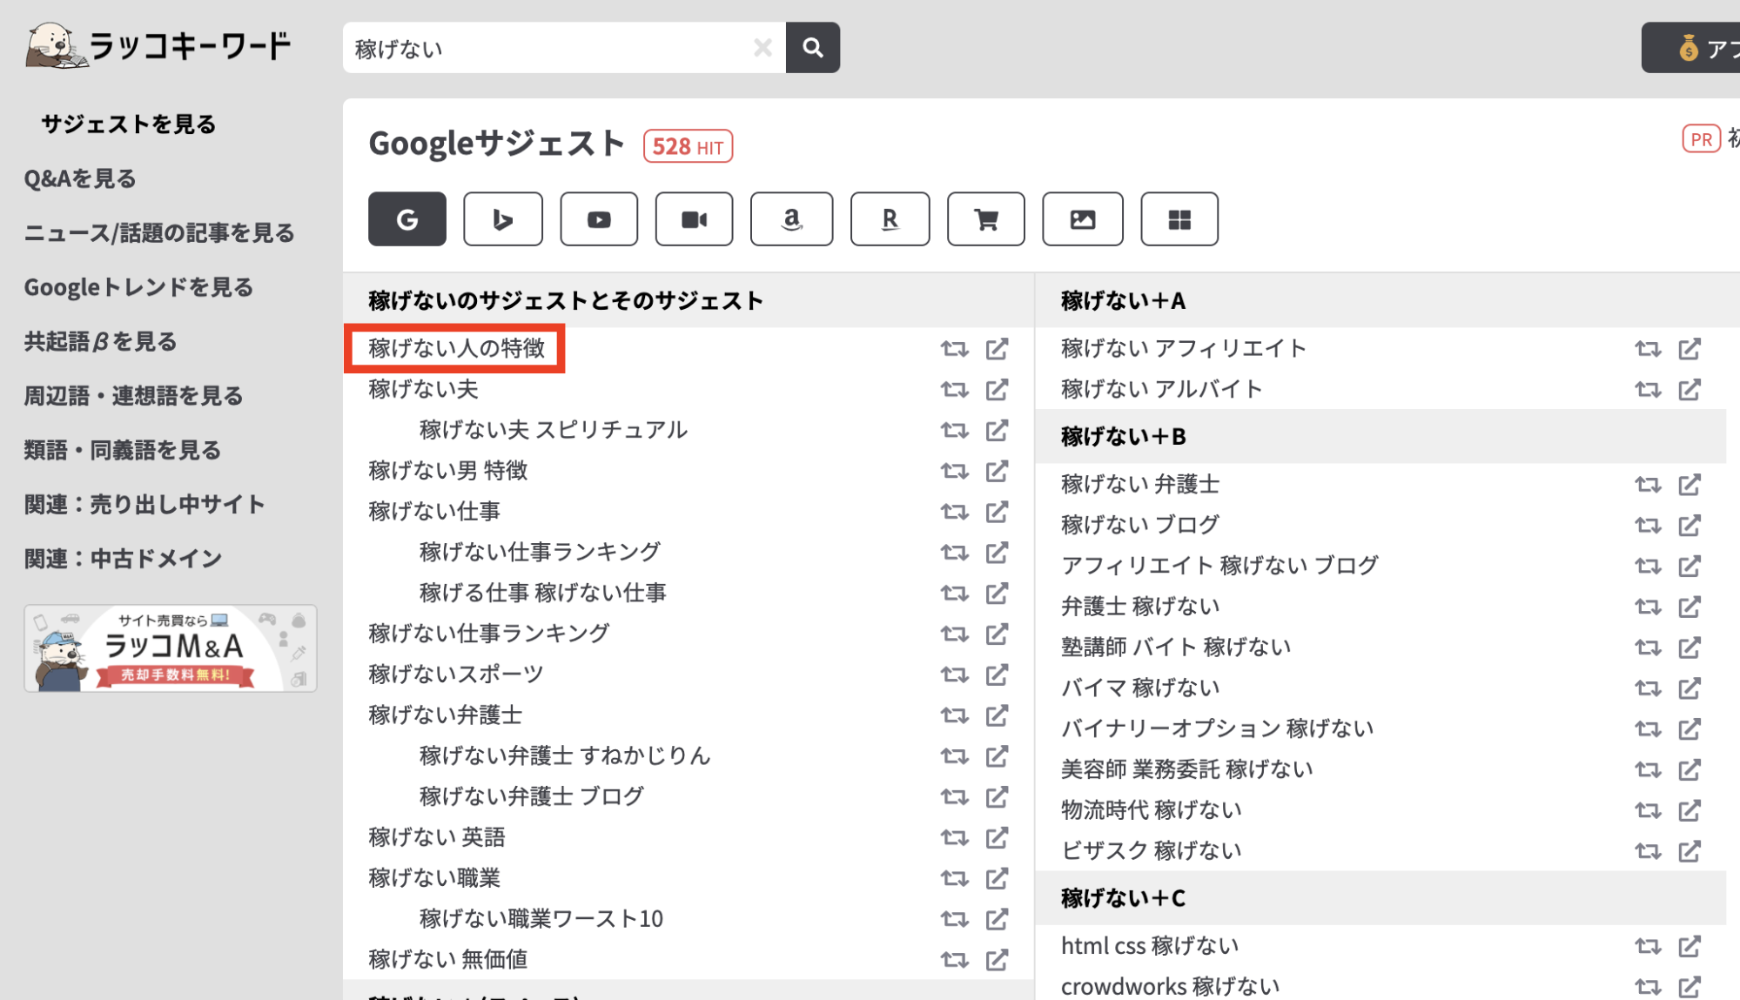Select the image search suggest icon

[1082, 219]
